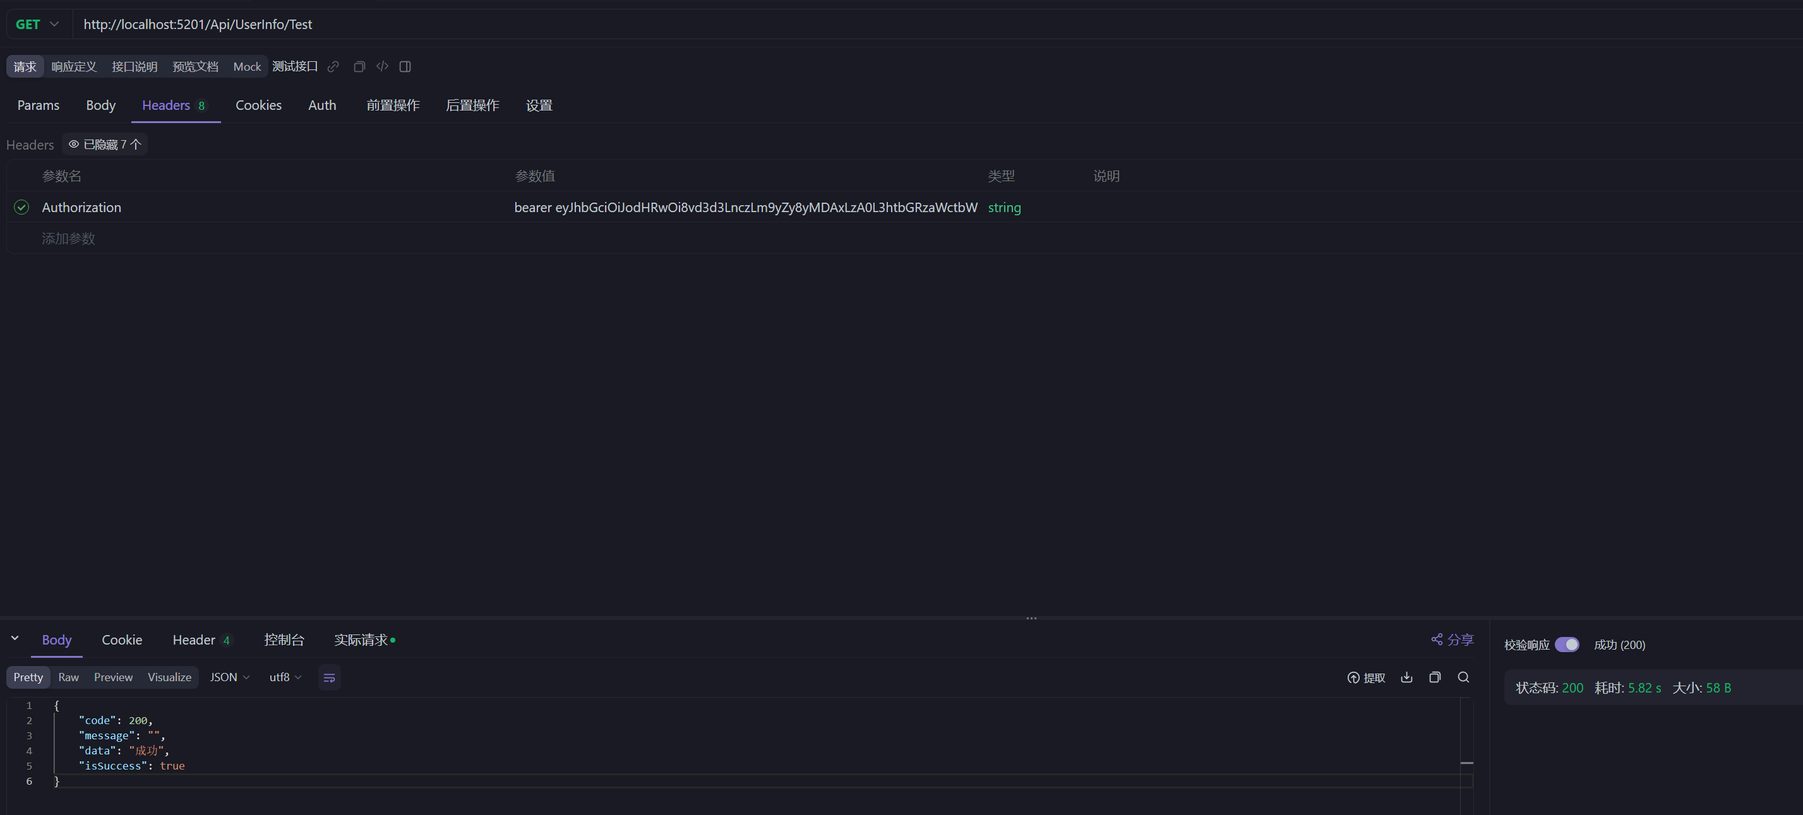
Task: Show the 7 hidden headers
Action: coord(105,144)
